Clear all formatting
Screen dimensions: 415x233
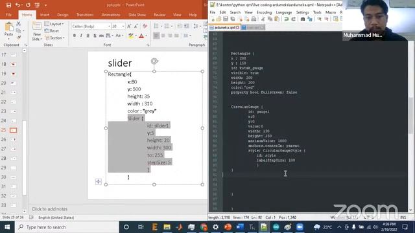[x=145, y=26]
